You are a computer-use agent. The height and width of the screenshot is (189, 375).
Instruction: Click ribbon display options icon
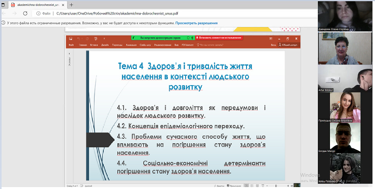click(271, 38)
